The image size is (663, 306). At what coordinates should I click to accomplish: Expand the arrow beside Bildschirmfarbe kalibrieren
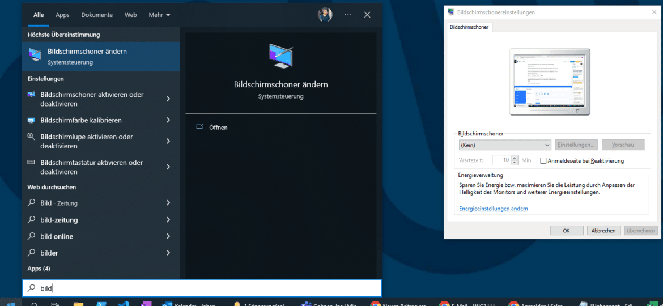pyautogui.click(x=168, y=120)
